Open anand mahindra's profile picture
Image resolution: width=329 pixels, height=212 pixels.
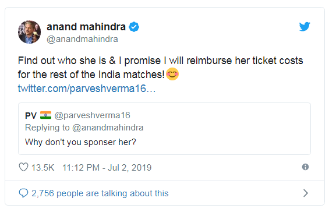[x=29, y=32]
